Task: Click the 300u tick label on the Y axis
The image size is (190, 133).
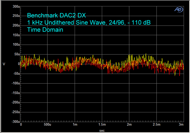Action: click(16, 6)
